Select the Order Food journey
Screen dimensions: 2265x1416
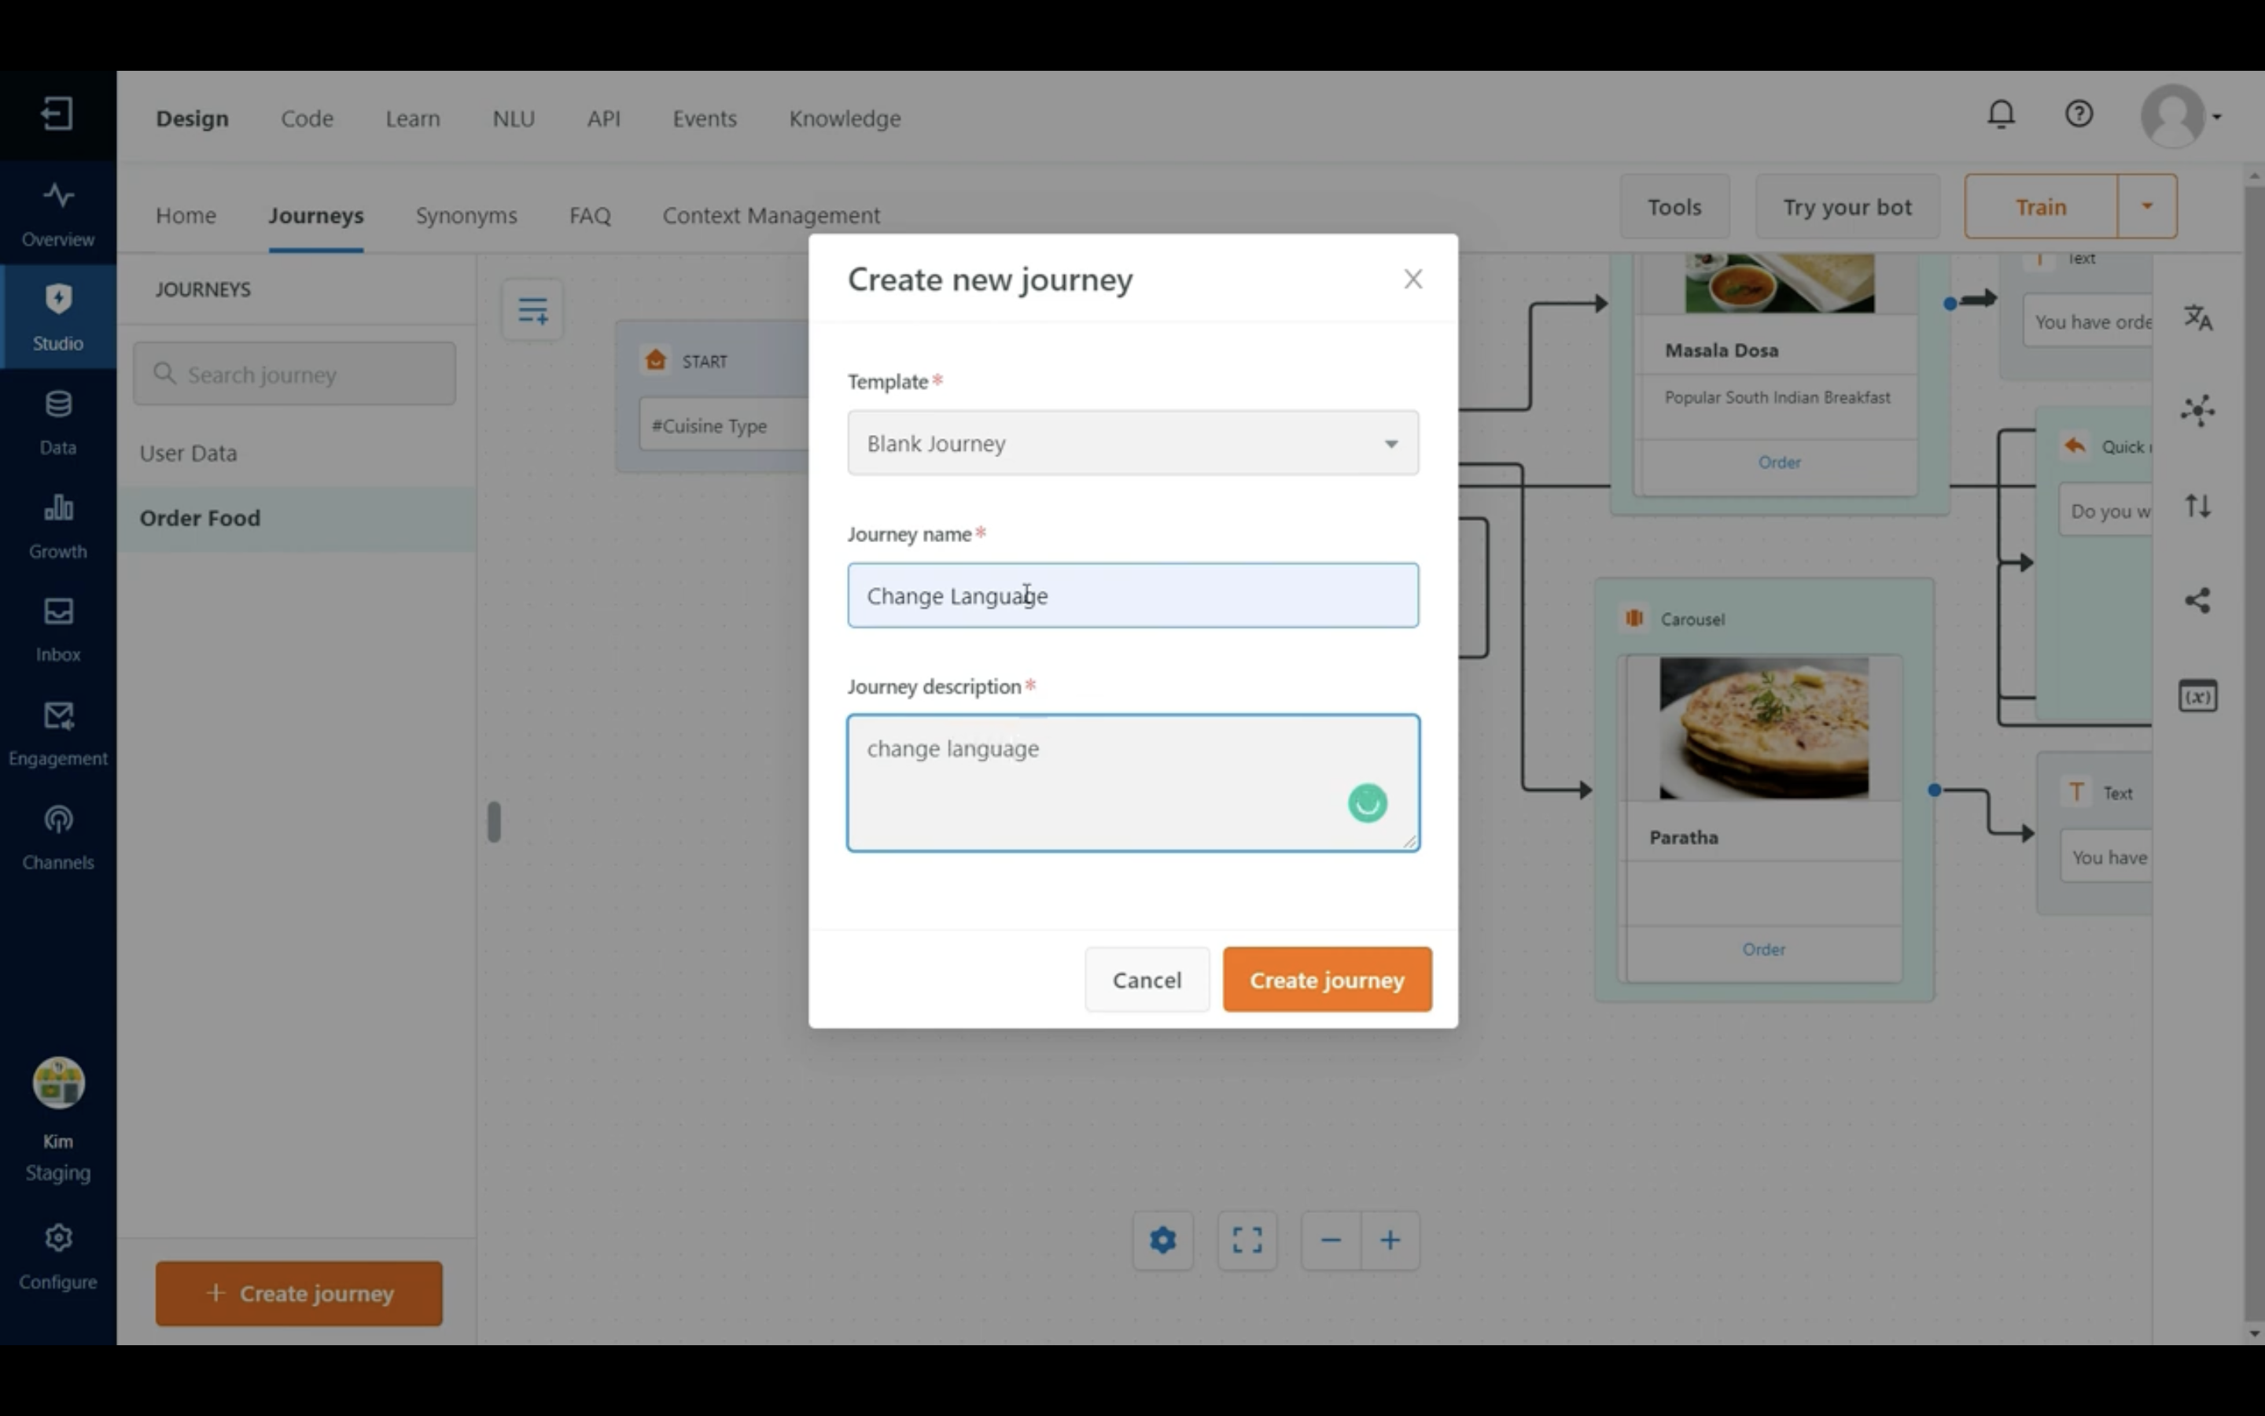296,518
